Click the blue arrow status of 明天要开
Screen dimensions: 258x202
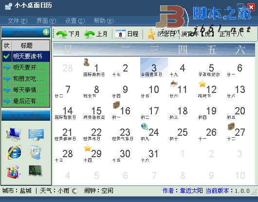click(x=7, y=68)
